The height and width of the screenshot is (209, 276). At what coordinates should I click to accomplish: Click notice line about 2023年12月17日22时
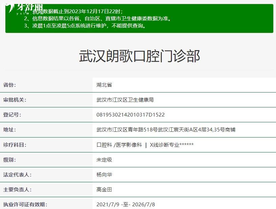[73, 12]
